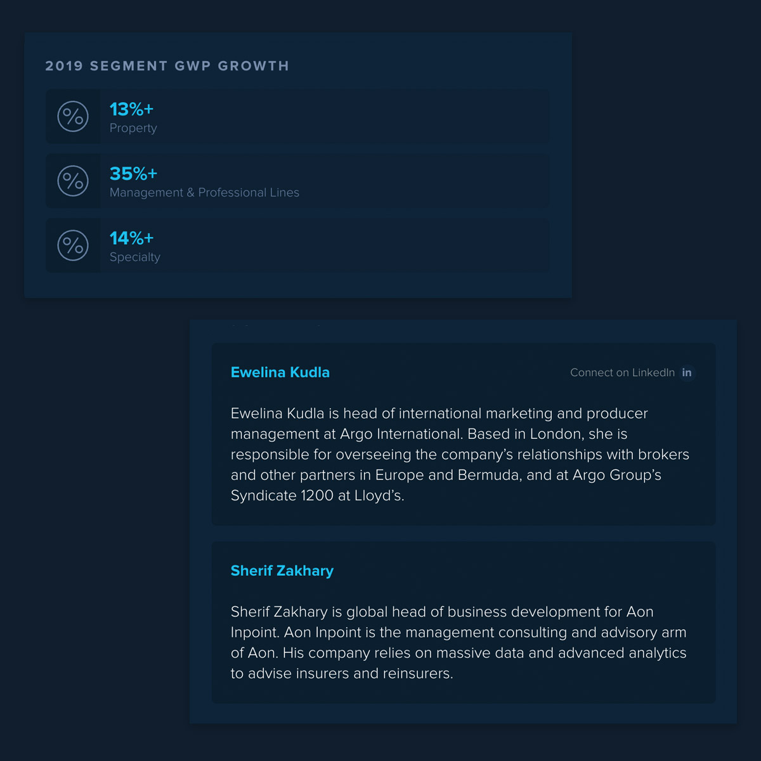The image size is (761, 761).
Task: Click the Management & Professional Lines label
Action: coord(204,192)
